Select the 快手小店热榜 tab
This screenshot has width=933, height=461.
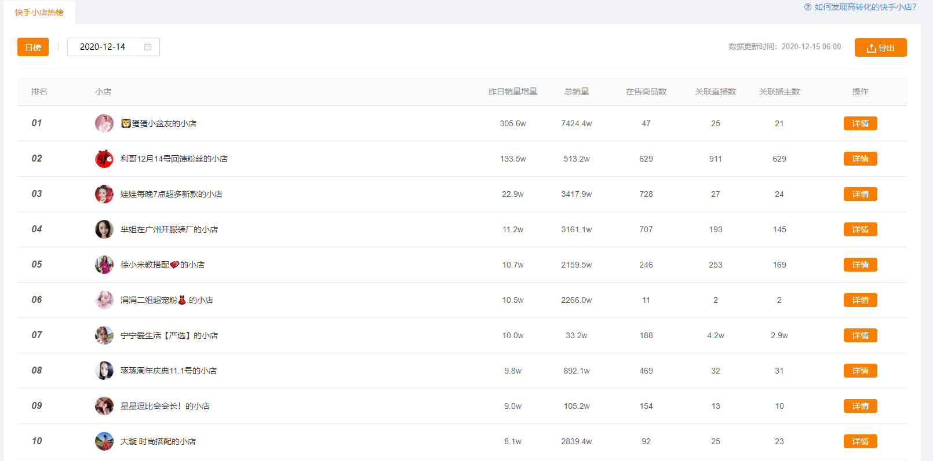point(39,12)
